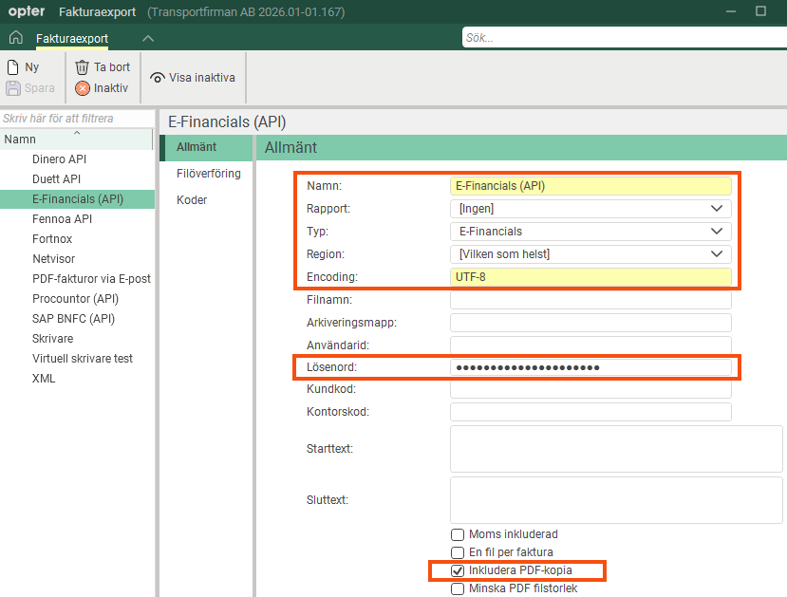Open the Rapport dropdown
Image resolution: width=787 pixels, height=597 pixels.
590,209
